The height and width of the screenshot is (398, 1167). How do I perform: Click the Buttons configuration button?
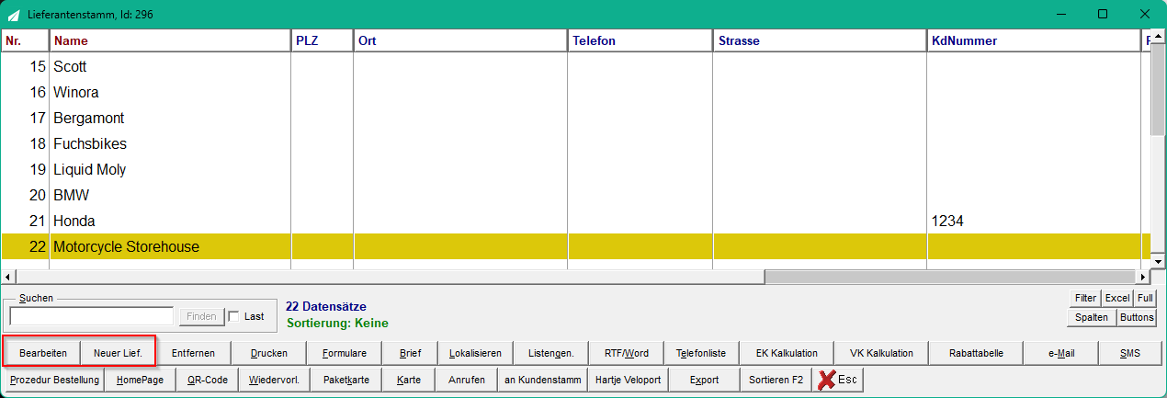1136,317
